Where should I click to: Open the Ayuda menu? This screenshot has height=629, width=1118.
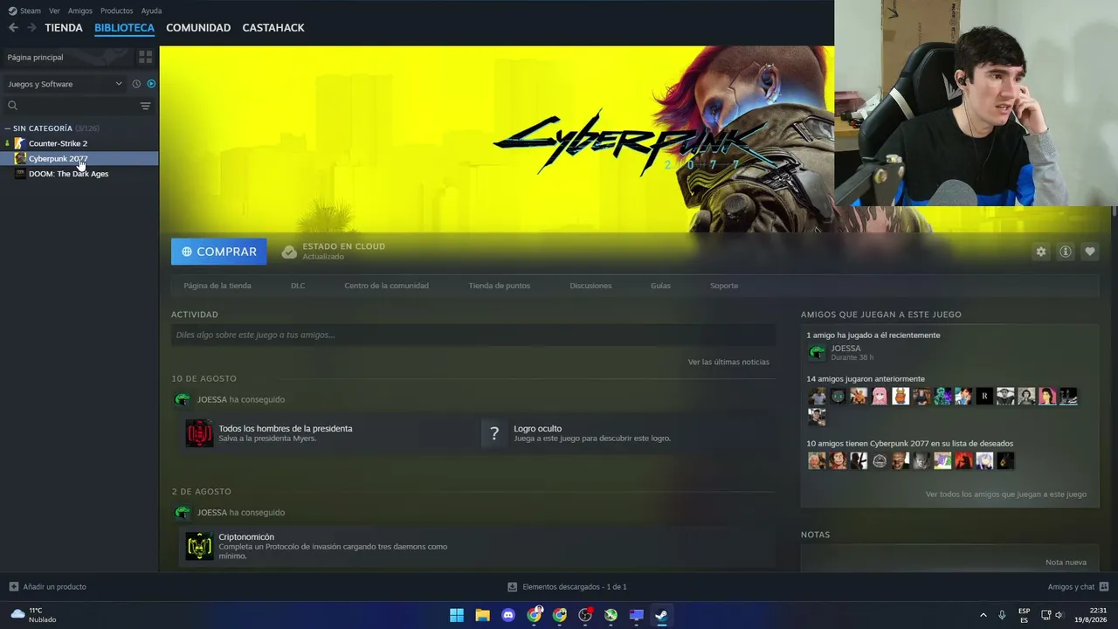151,10
